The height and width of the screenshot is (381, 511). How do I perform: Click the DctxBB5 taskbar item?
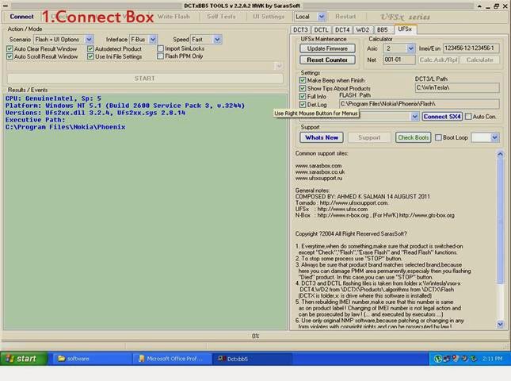[252, 359]
